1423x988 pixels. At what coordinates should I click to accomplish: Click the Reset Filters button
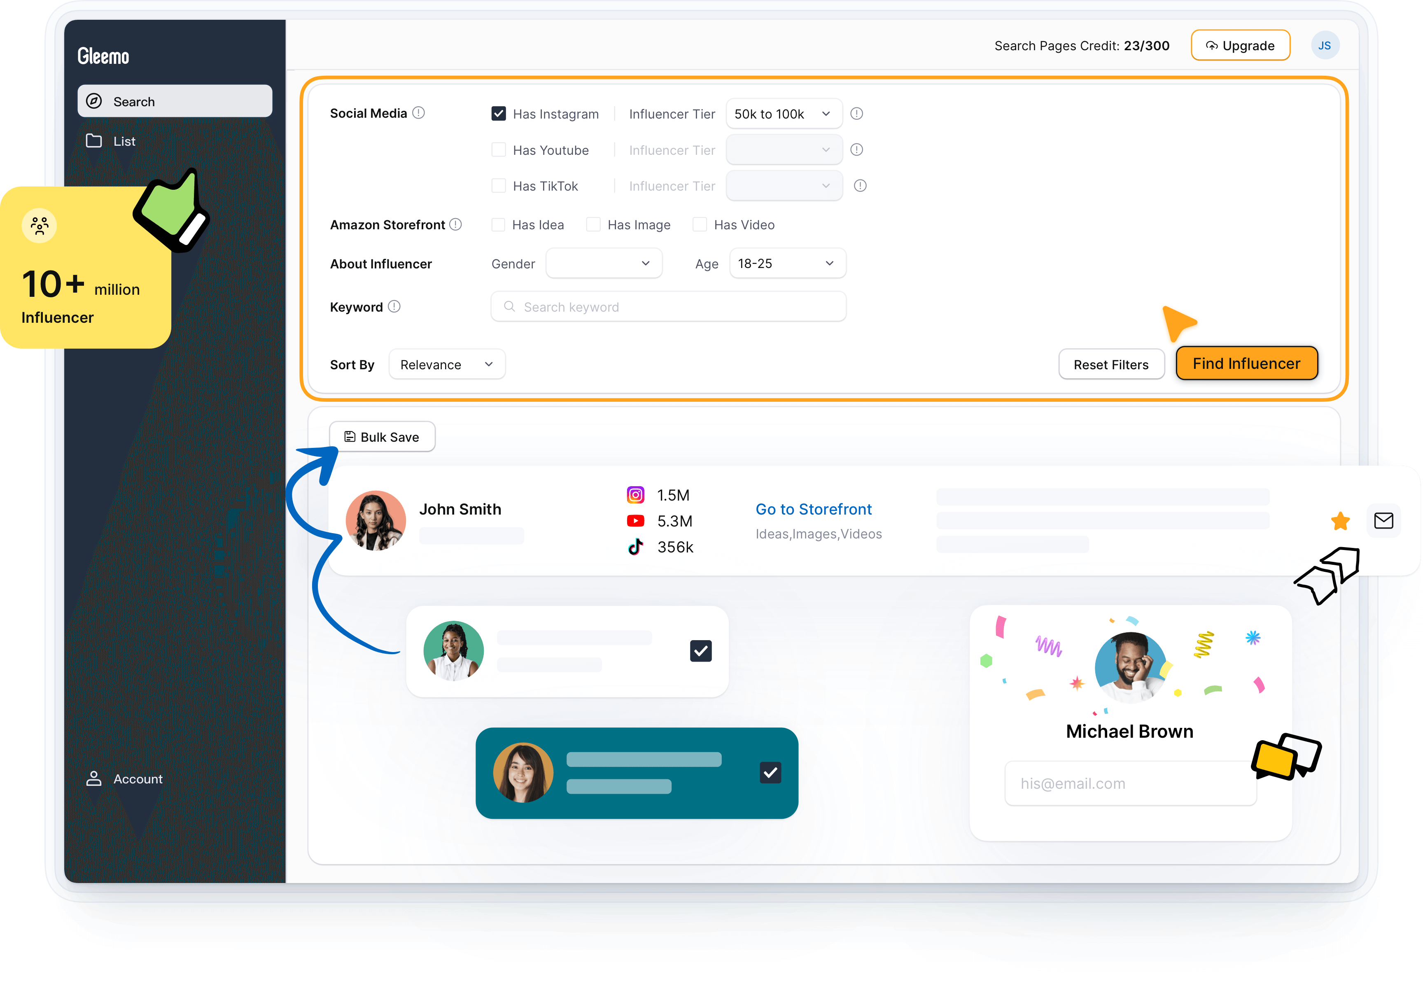[x=1110, y=363]
